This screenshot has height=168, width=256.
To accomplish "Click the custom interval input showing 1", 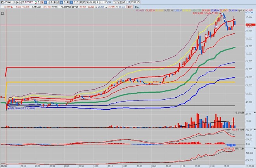I will [x=97, y=2].
